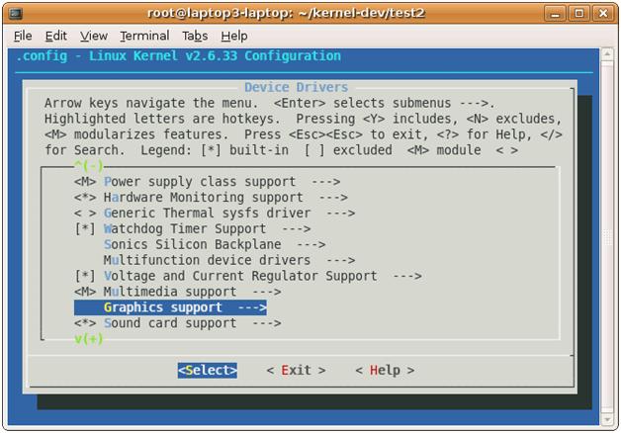Viewport: 621px width, 433px height.
Task: Expand Sonics Silicon Backplane submenu
Action: [x=214, y=244]
